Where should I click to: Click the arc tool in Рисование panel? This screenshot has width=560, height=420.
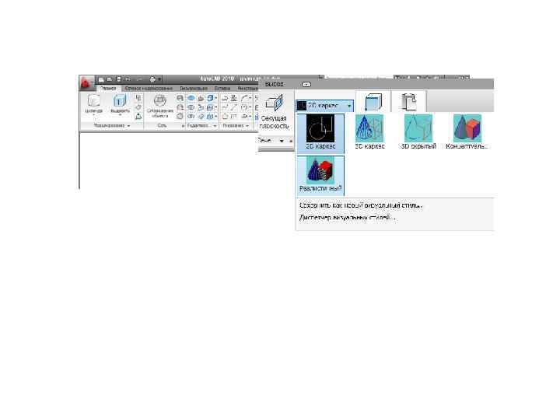[x=244, y=98]
